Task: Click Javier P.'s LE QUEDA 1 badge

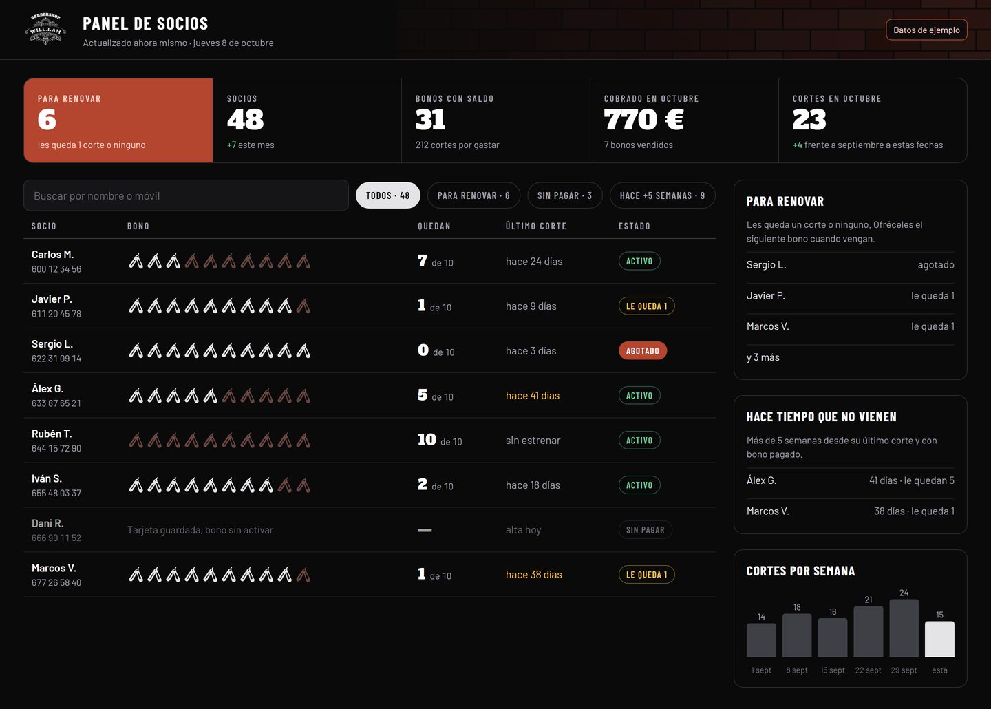Action: click(x=646, y=306)
